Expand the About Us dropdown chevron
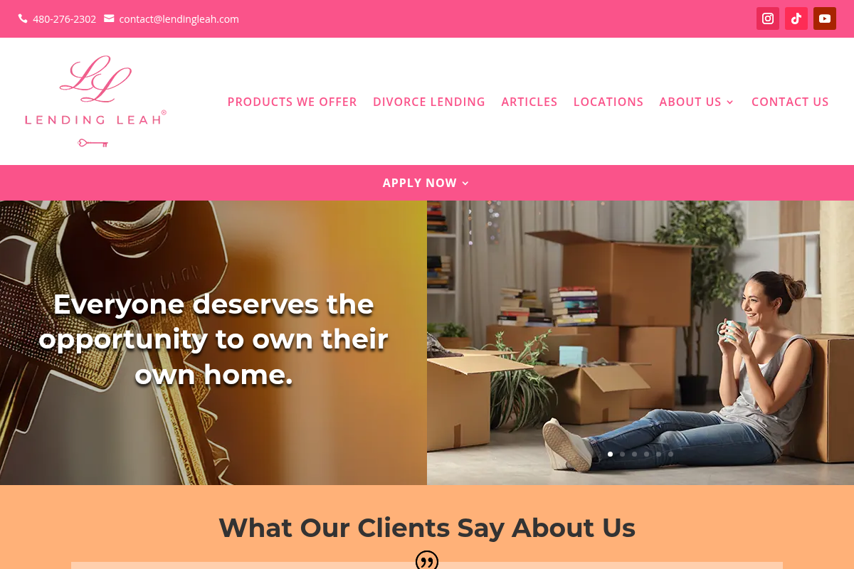Viewport: 854px width, 569px height. tap(729, 102)
